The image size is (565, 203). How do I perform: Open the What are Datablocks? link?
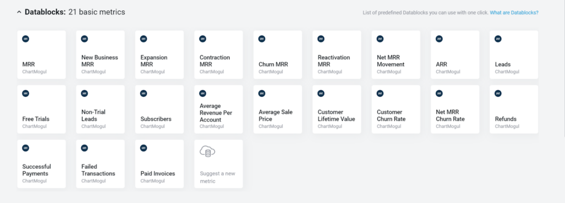coord(514,13)
